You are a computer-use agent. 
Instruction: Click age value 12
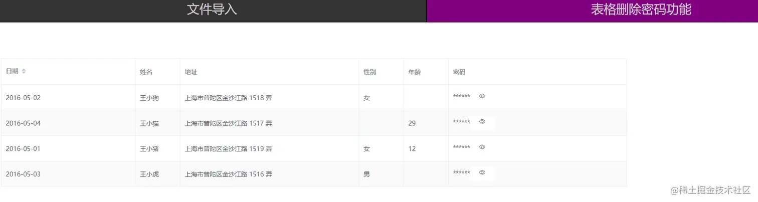[412, 149]
